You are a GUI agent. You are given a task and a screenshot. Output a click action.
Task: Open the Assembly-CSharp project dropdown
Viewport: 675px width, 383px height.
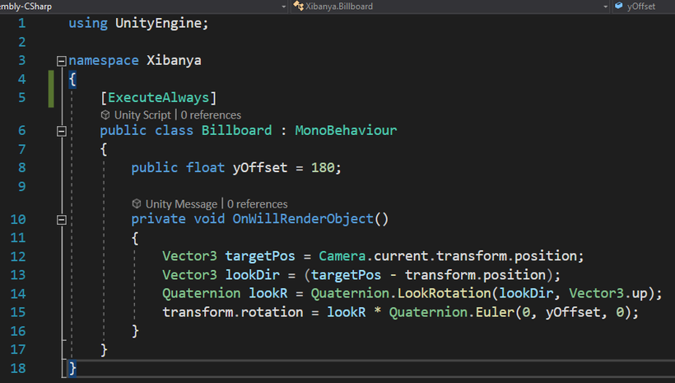(144, 6)
